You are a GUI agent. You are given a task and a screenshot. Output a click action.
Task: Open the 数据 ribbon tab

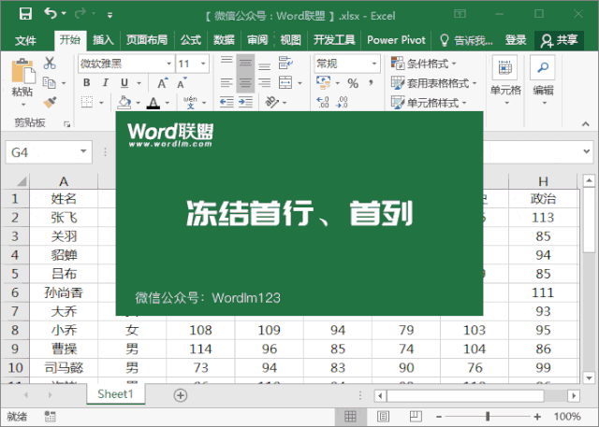click(224, 39)
